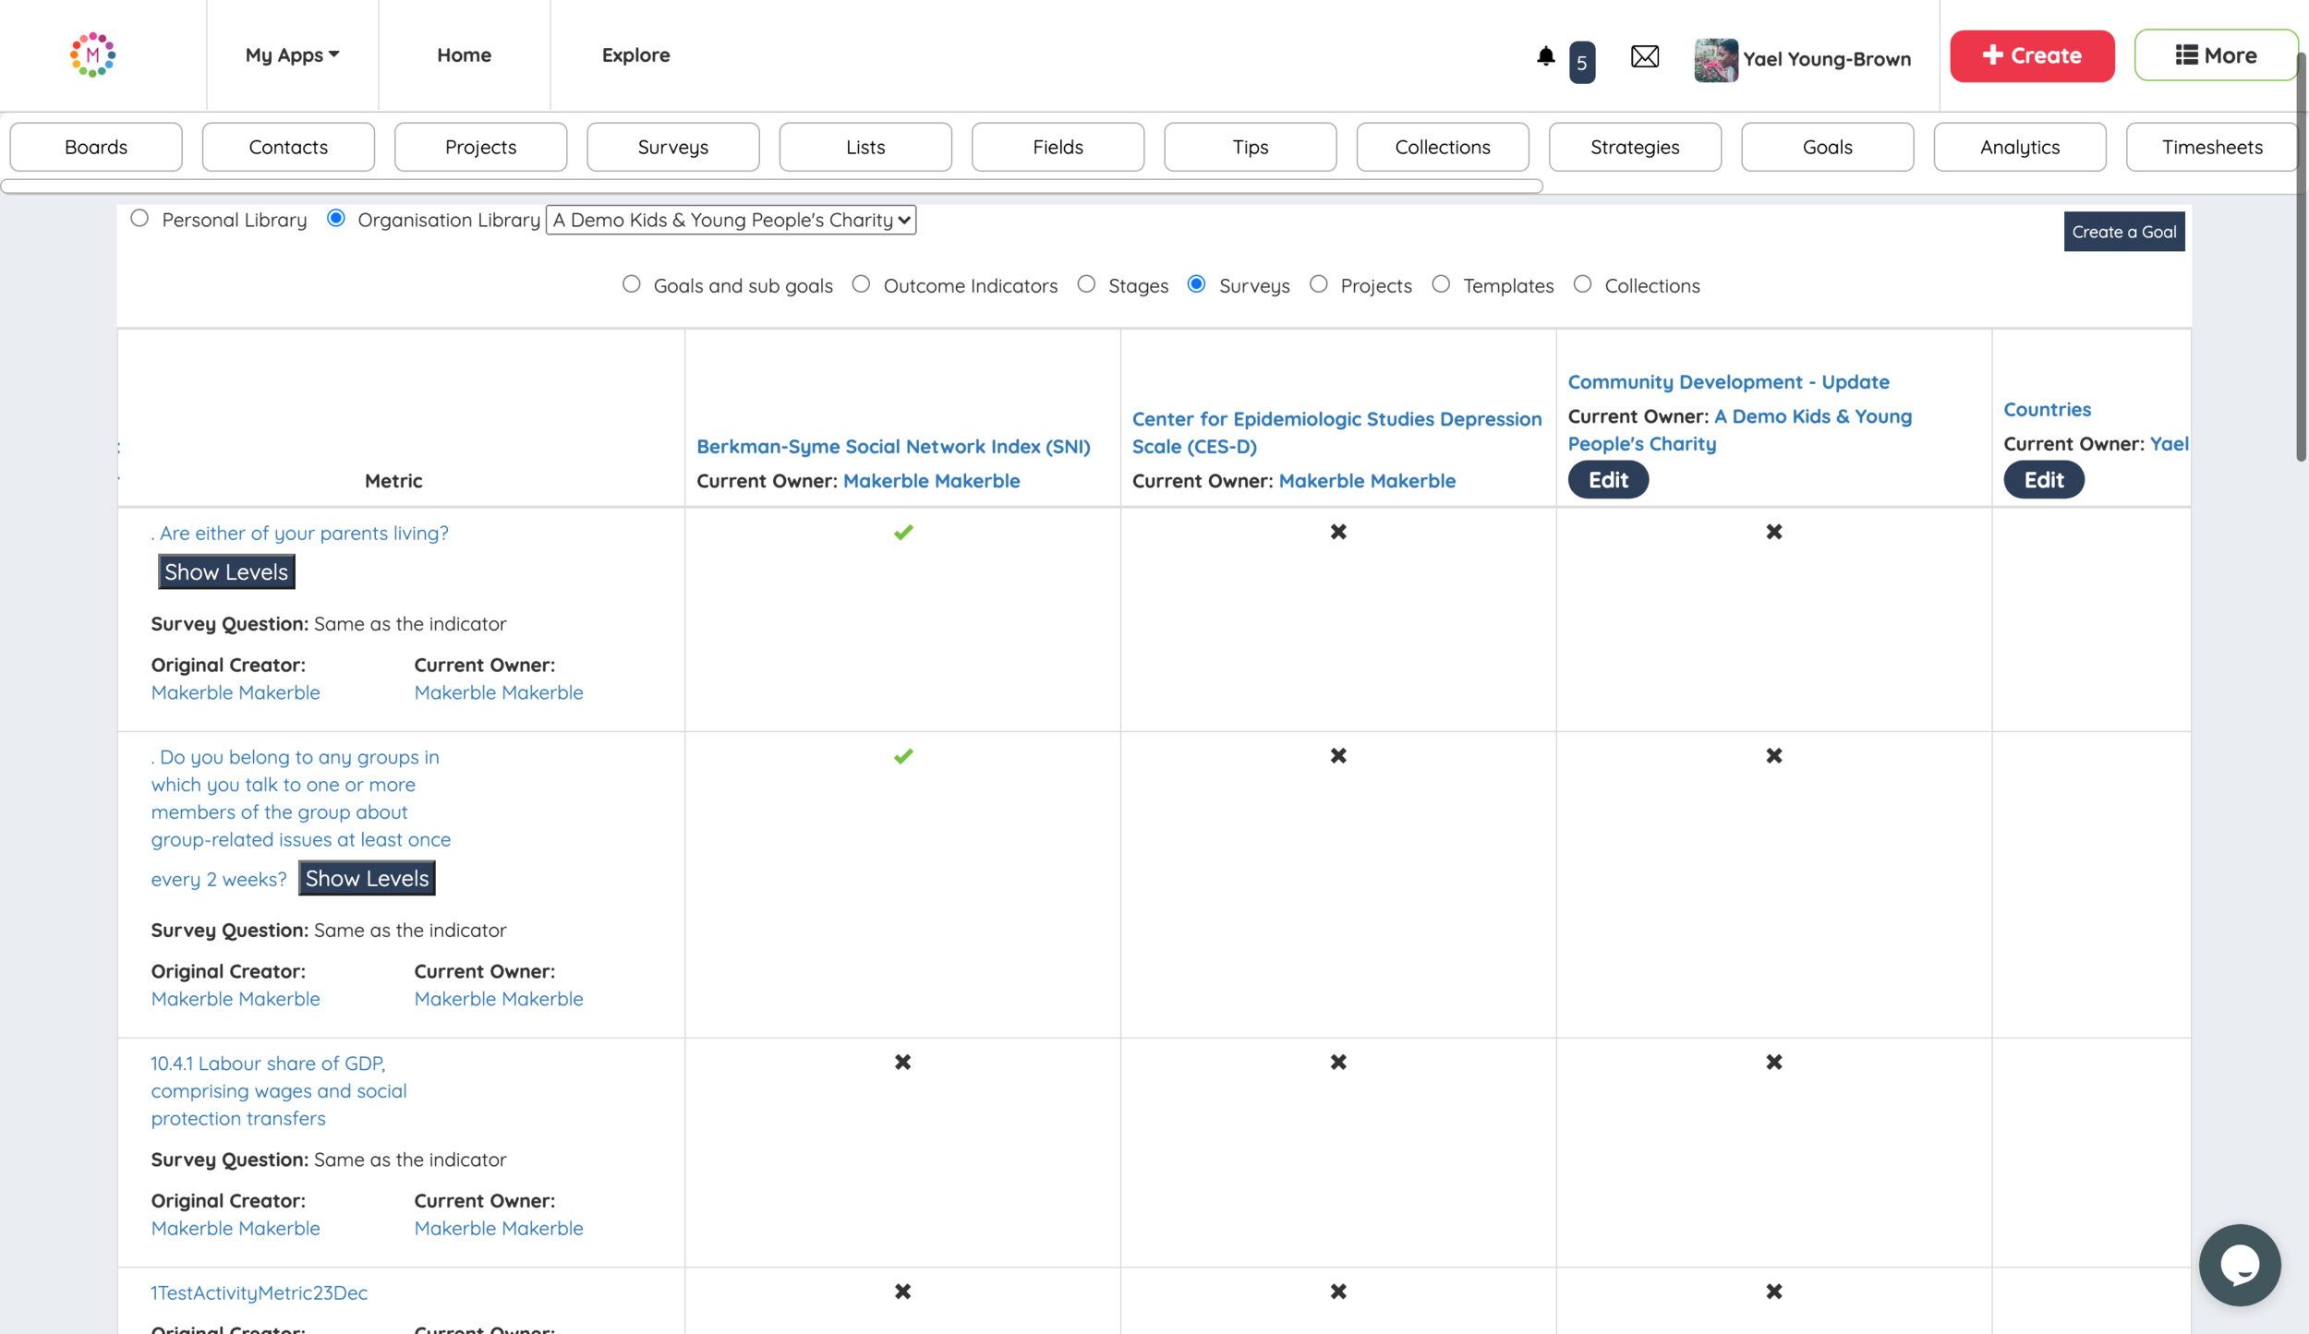Show Levels for parents living question

click(226, 572)
